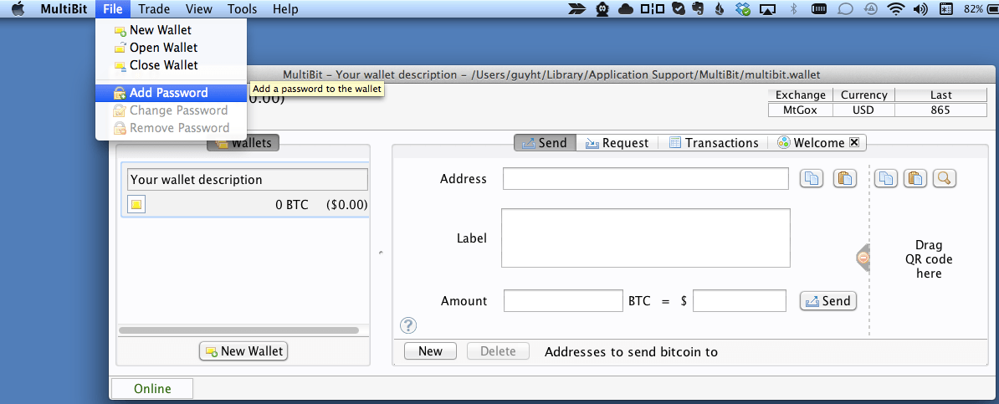Viewport: 999px width, 404px height.
Task: Zoom the QR code with the magnifier icon
Action: pyautogui.click(x=945, y=178)
